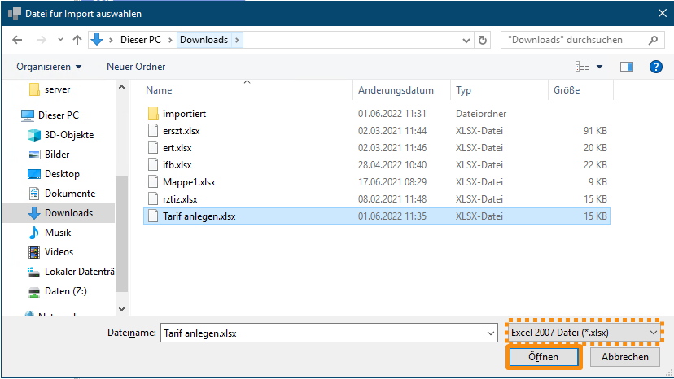The image size is (674, 379).
Task: Click the search magnifier icon
Action: 653,40
